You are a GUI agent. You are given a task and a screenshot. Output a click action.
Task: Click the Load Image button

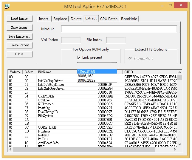(19, 19)
